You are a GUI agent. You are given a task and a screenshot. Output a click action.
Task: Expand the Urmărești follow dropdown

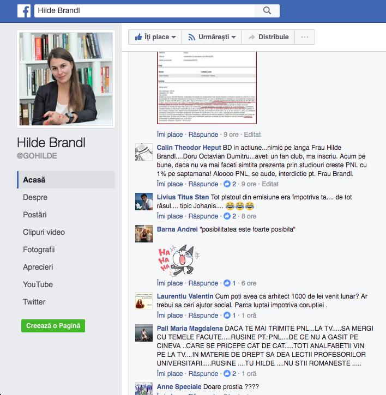(212, 37)
